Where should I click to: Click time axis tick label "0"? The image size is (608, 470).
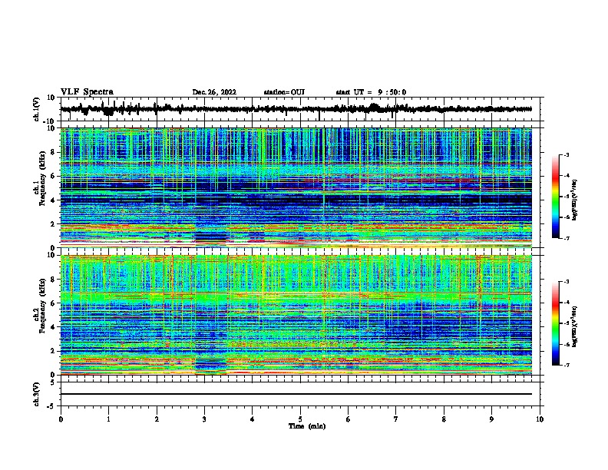(x=61, y=419)
